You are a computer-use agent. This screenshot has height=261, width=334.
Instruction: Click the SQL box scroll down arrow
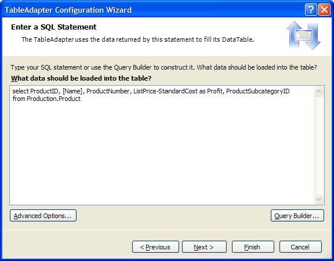pyautogui.click(x=319, y=200)
